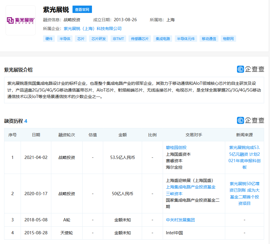Click the 融资信息 战略投资 value
The width and height of the screenshot is (270, 244).
(72, 20)
